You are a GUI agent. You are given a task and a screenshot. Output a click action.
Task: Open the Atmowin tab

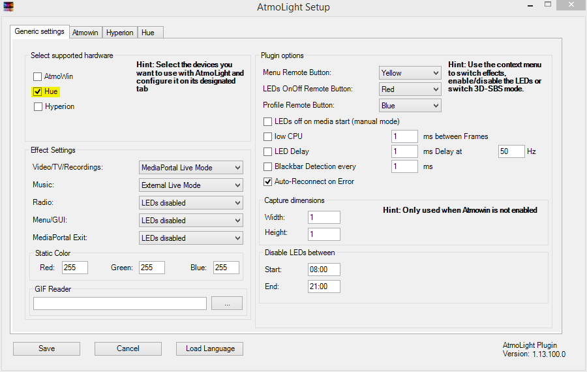click(x=85, y=33)
